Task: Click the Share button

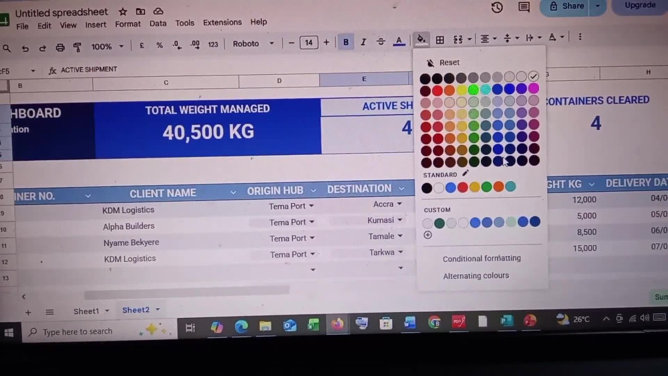Action: coord(566,7)
